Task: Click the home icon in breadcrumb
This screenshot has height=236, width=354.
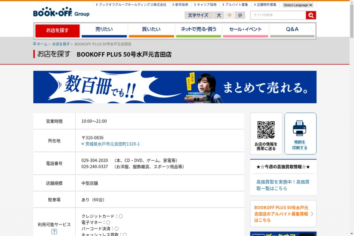Action: [x=35, y=43]
